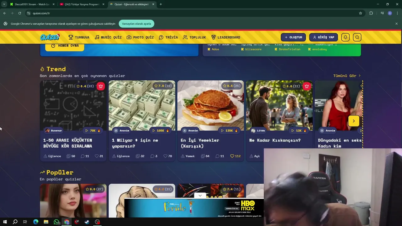
Task: Click Varsayılan olarak ayarla button
Action: tap(137, 24)
